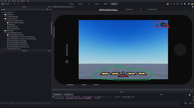Start playtest with the blue Play button
Screen dimensions: 194x108
pos(11,4)
